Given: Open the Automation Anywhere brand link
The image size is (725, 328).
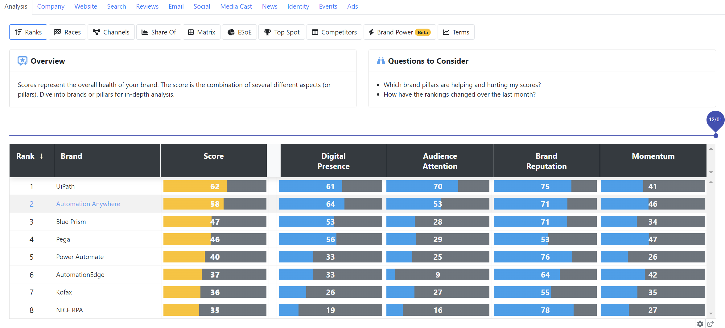Looking at the screenshot, I should pos(88,204).
